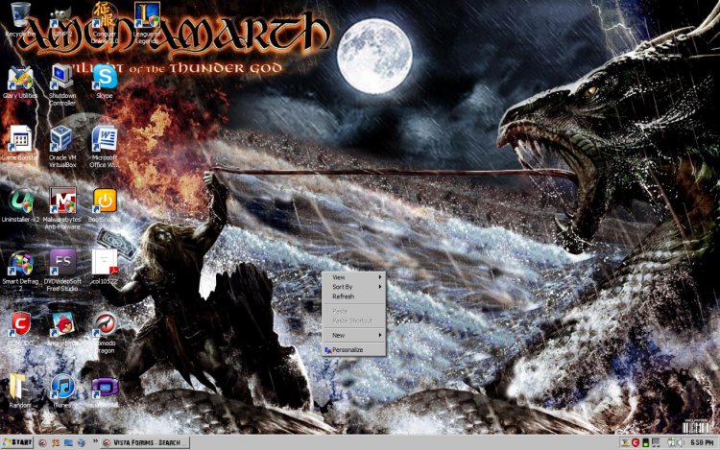
Task: Launch League of Legends shortcut
Action: click(x=147, y=23)
